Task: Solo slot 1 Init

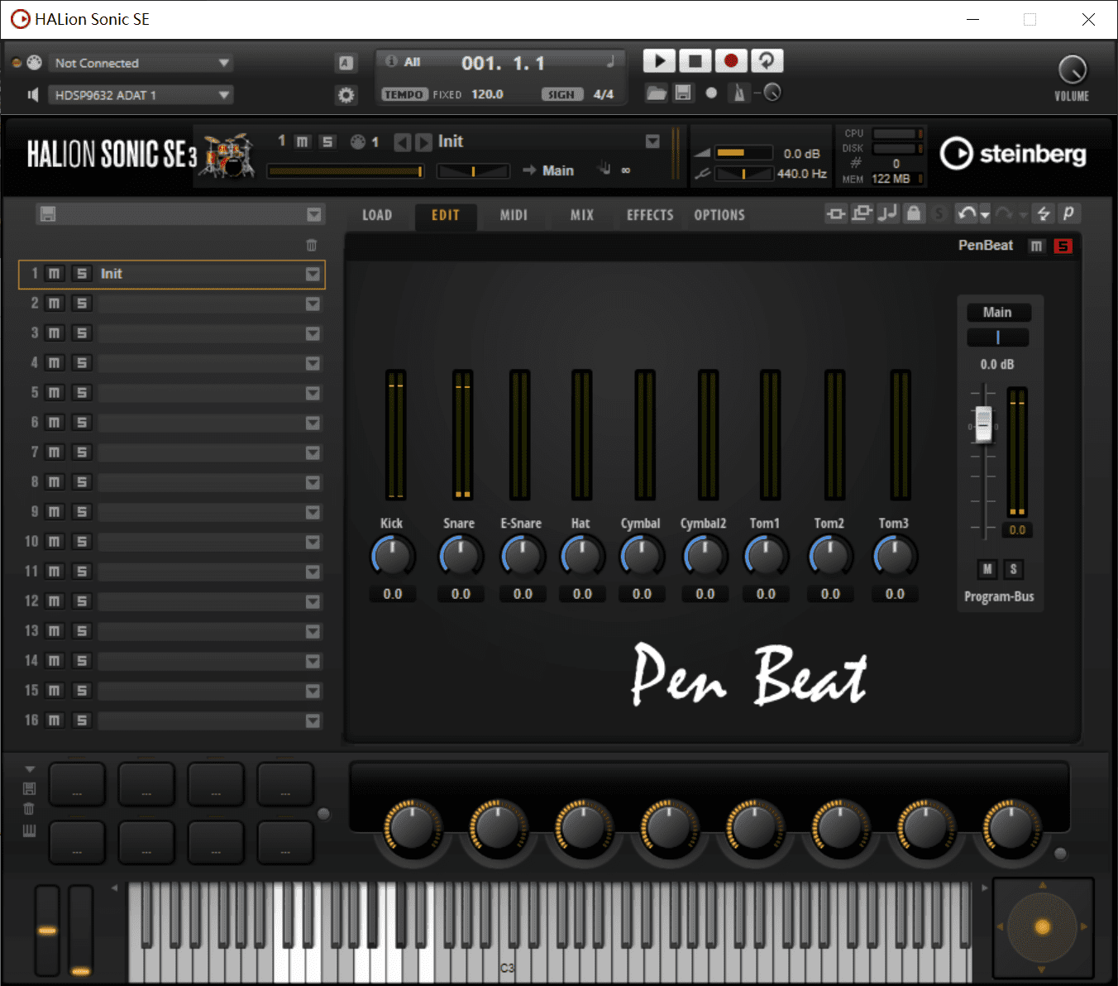Action: point(81,274)
